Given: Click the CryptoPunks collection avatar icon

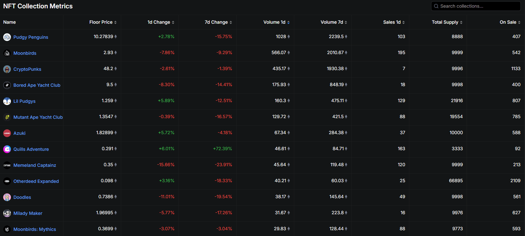Looking at the screenshot, I should pyautogui.click(x=7, y=69).
